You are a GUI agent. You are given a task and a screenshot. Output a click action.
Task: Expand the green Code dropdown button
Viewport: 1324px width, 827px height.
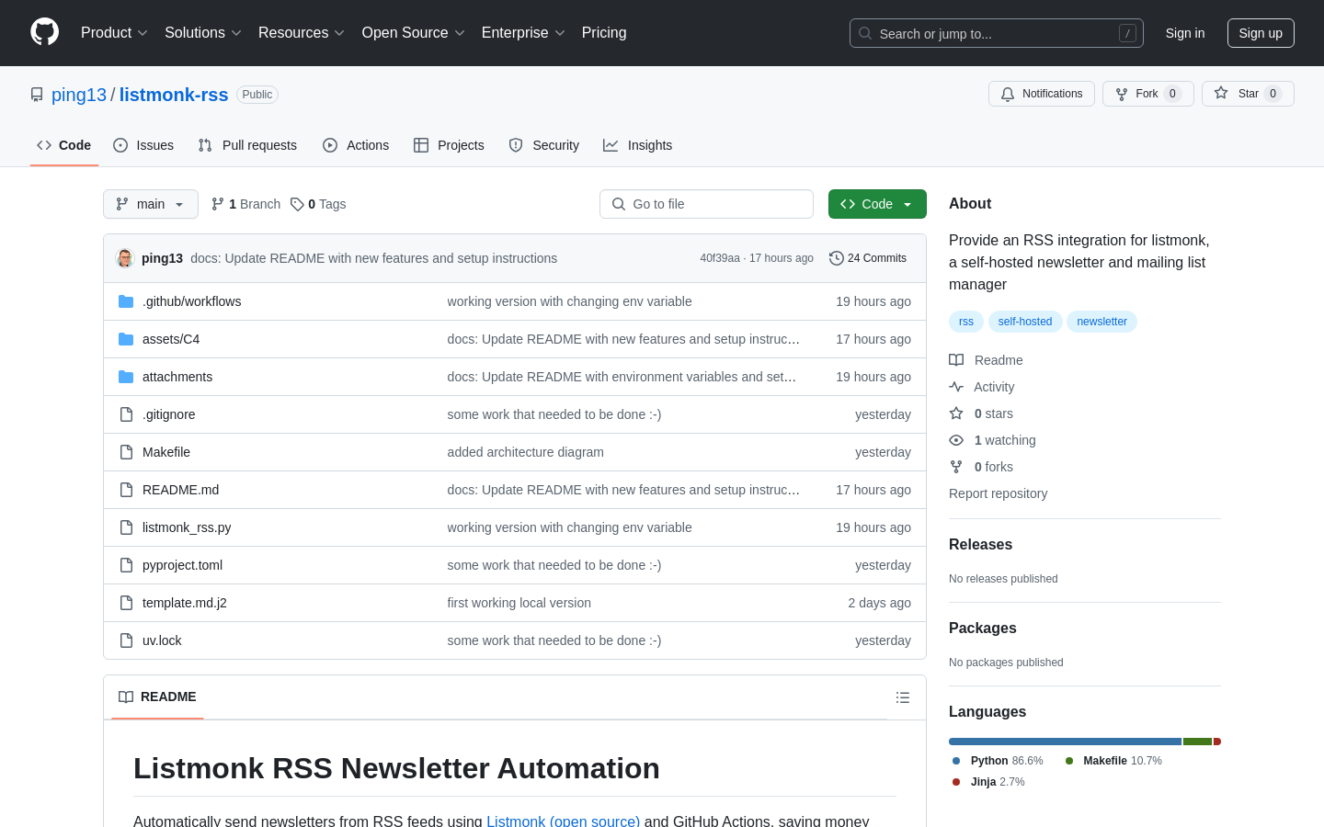[876, 204]
